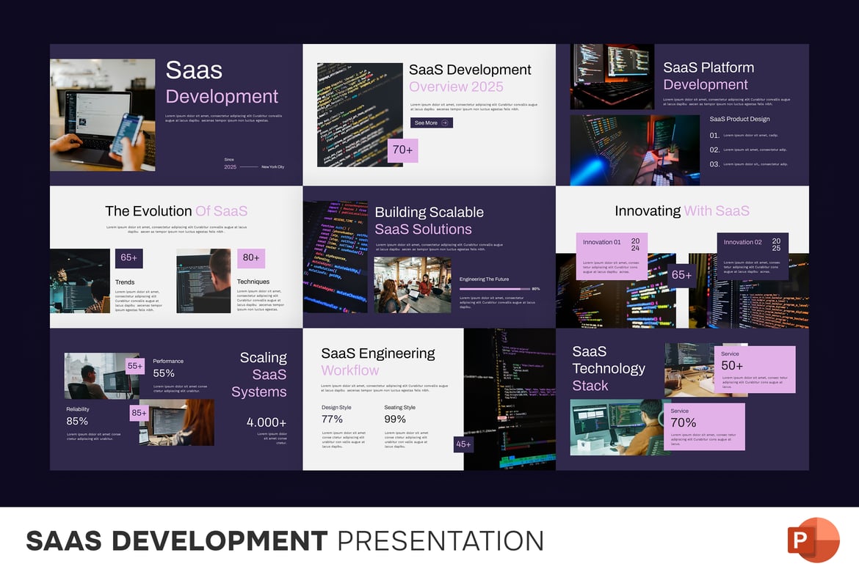Viewport: 859px width, 572px height.
Task: Select the red-haired woman at computer photo
Action: (177, 422)
